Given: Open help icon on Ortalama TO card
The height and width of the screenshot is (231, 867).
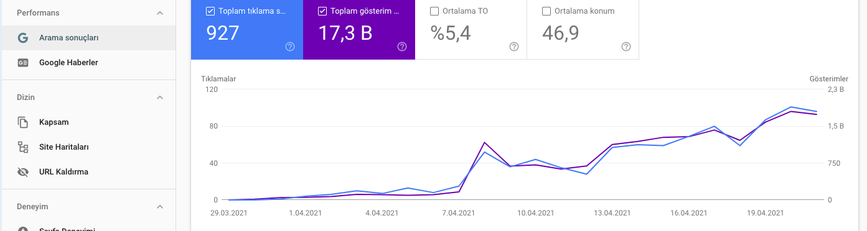Looking at the screenshot, I should click(x=514, y=47).
